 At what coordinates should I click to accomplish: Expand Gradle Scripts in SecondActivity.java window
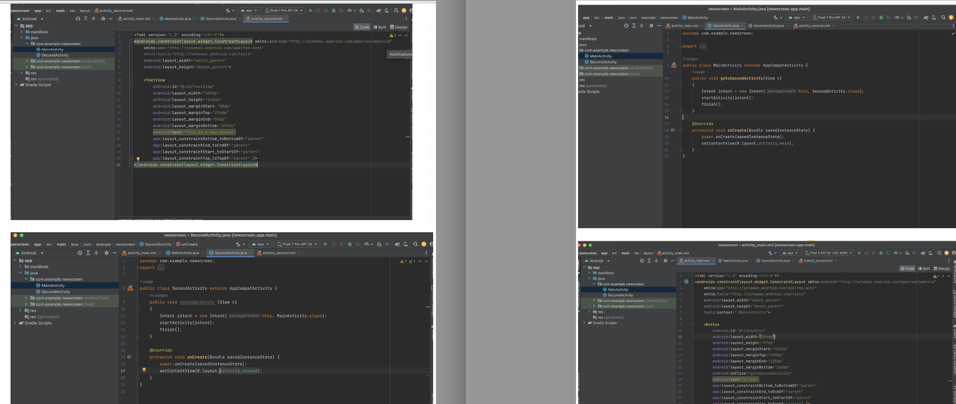(x=15, y=323)
